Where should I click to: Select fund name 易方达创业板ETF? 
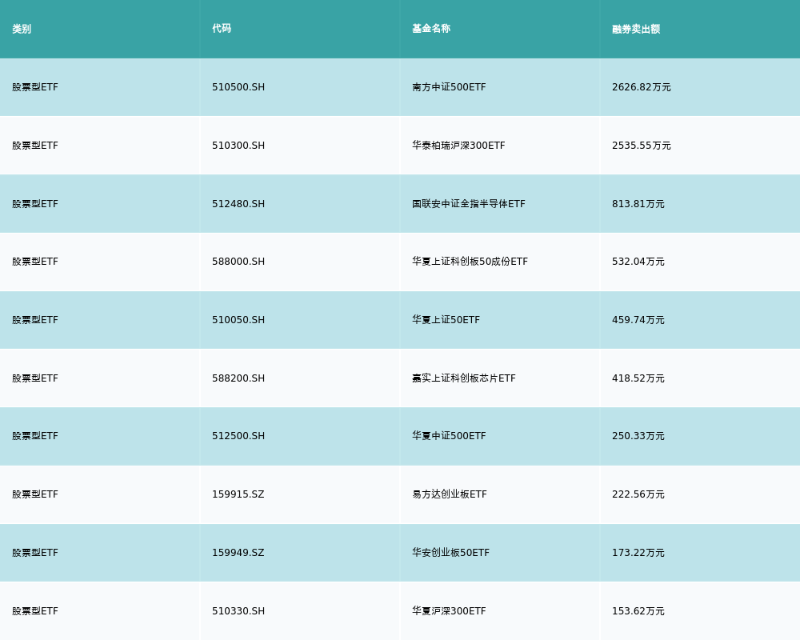450,494
